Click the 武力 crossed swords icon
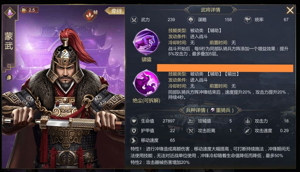This screenshot has width=300, height=172. point(134,20)
